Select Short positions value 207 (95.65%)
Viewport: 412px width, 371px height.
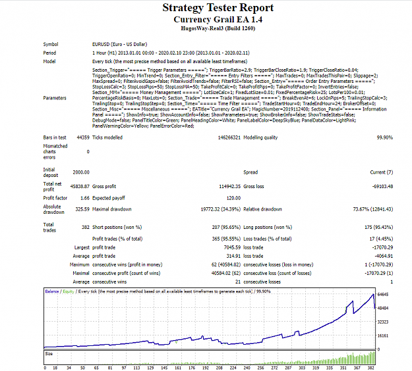coord(226,228)
